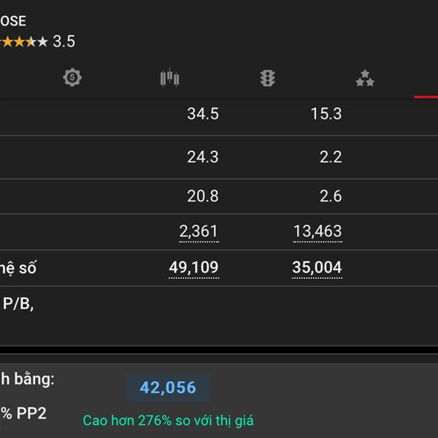Viewport: 438px width, 438px height.
Task: Tap the 2.6 value
Action: pyautogui.click(x=331, y=196)
